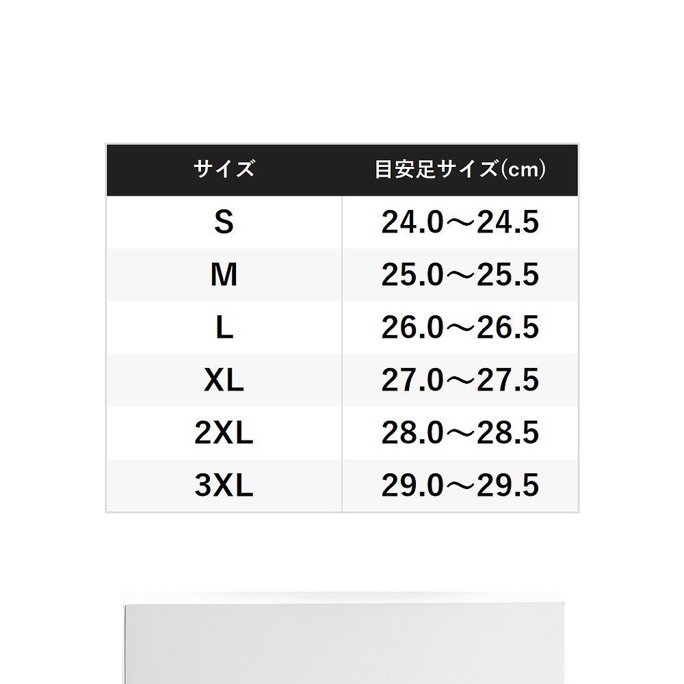Click the 24.0 lower bound value
This screenshot has width=684, height=684.
click(x=412, y=222)
